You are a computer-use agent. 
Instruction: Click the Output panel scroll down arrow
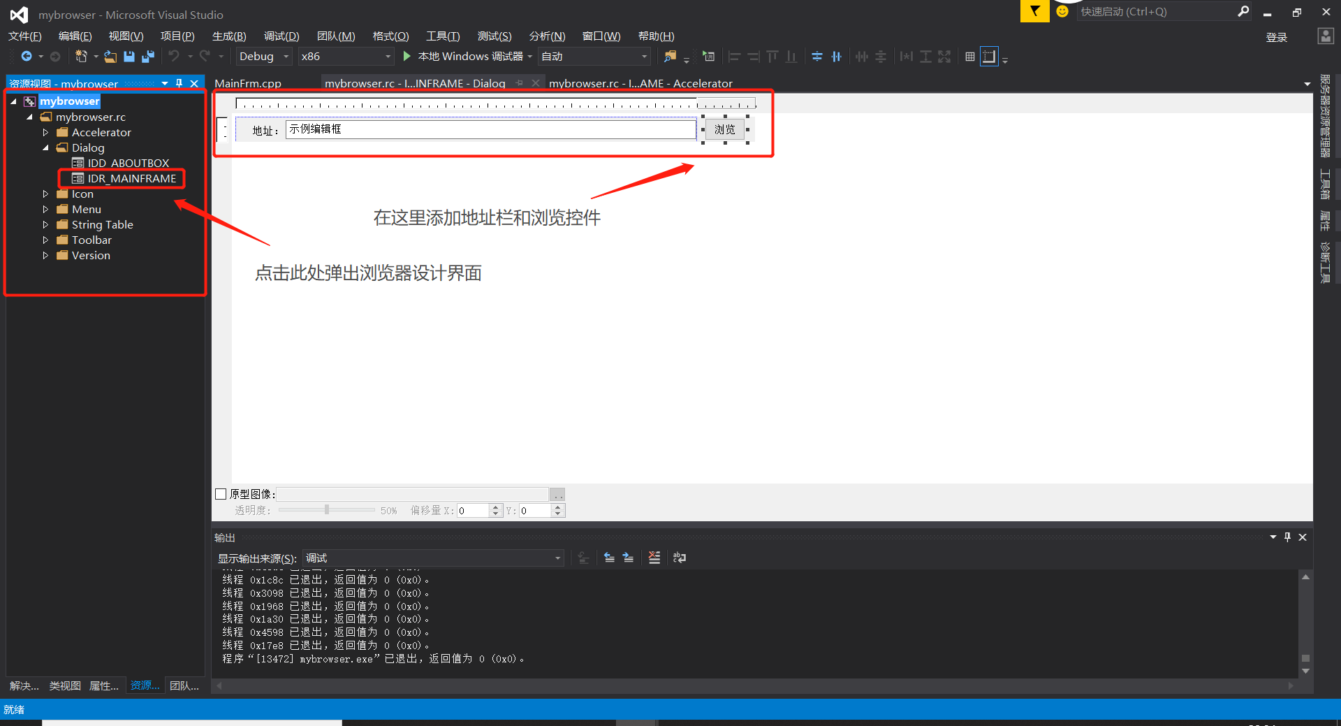1305,671
